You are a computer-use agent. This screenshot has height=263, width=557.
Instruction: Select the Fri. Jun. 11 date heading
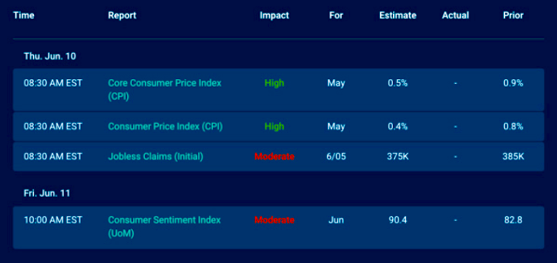click(x=47, y=193)
